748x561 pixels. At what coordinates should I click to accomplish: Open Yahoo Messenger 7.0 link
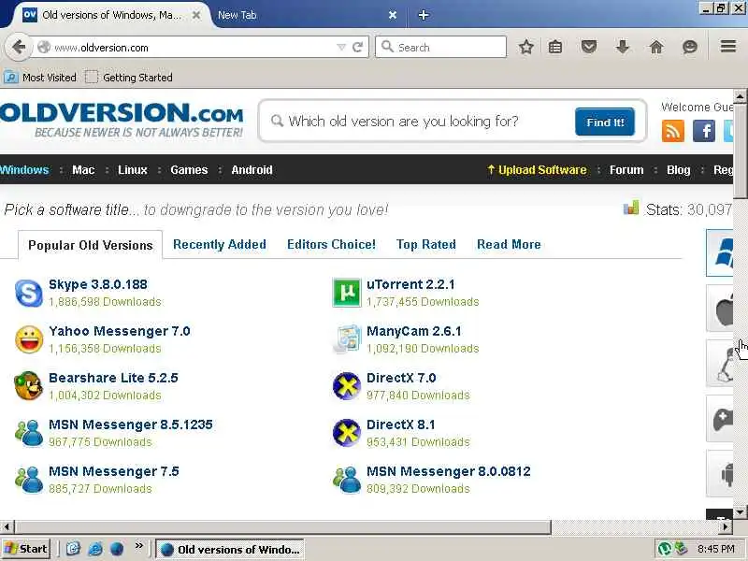(120, 331)
